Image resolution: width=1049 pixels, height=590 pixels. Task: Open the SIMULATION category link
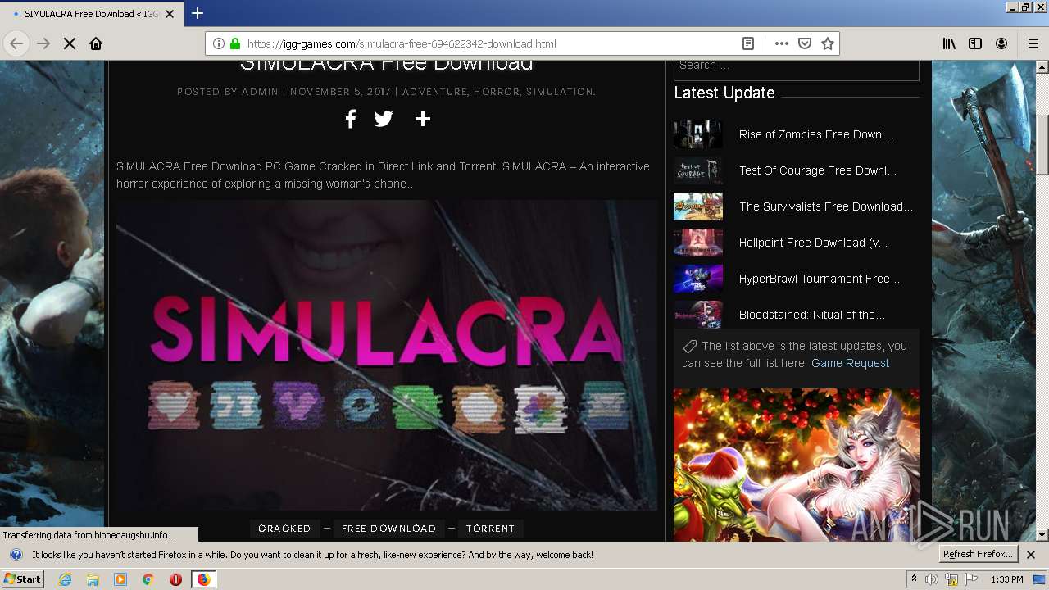(560, 92)
